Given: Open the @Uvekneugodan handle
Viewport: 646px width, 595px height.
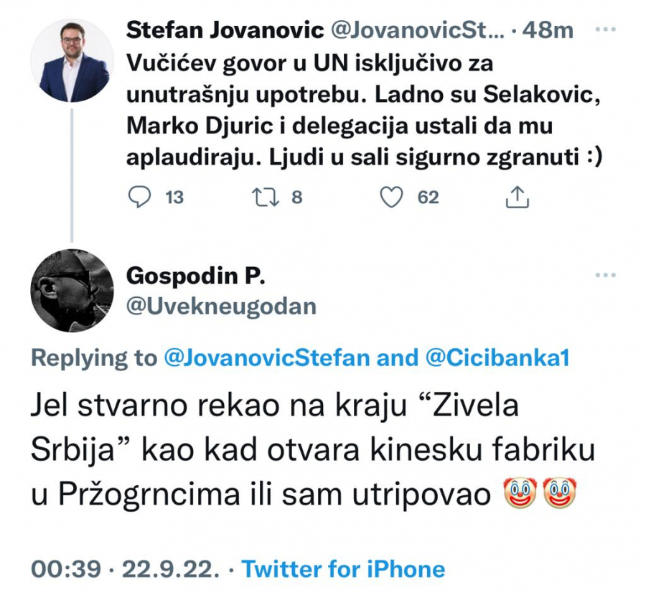Looking at the screenshot, I should pyautogui.click(x=220, y=306).
